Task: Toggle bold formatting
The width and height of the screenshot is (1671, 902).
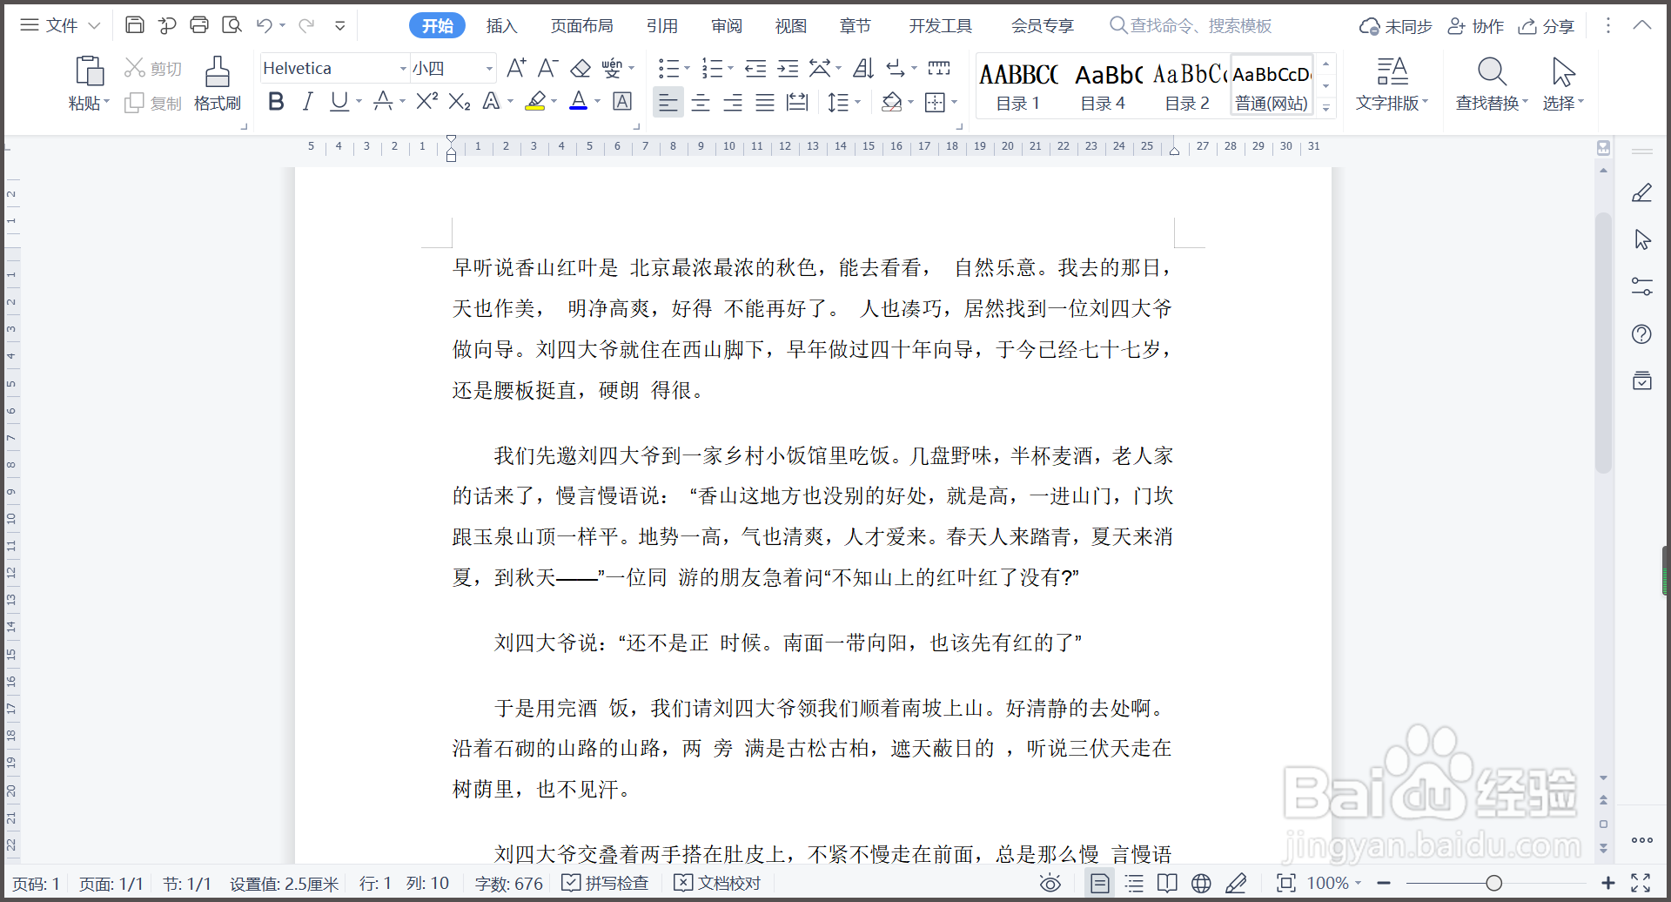Action: (x=276, y=101)
